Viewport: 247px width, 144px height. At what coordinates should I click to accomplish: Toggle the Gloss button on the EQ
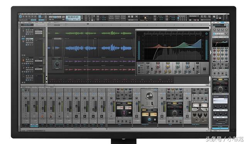click(x=204, y=69)
